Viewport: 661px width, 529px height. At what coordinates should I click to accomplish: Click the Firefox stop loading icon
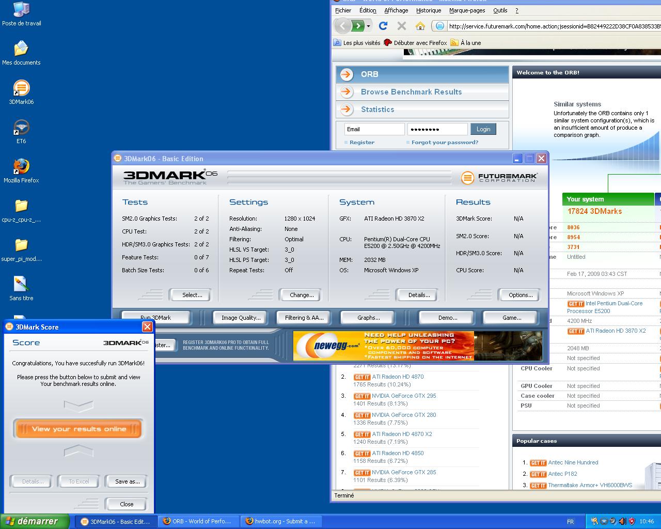[x=402, y=25]
